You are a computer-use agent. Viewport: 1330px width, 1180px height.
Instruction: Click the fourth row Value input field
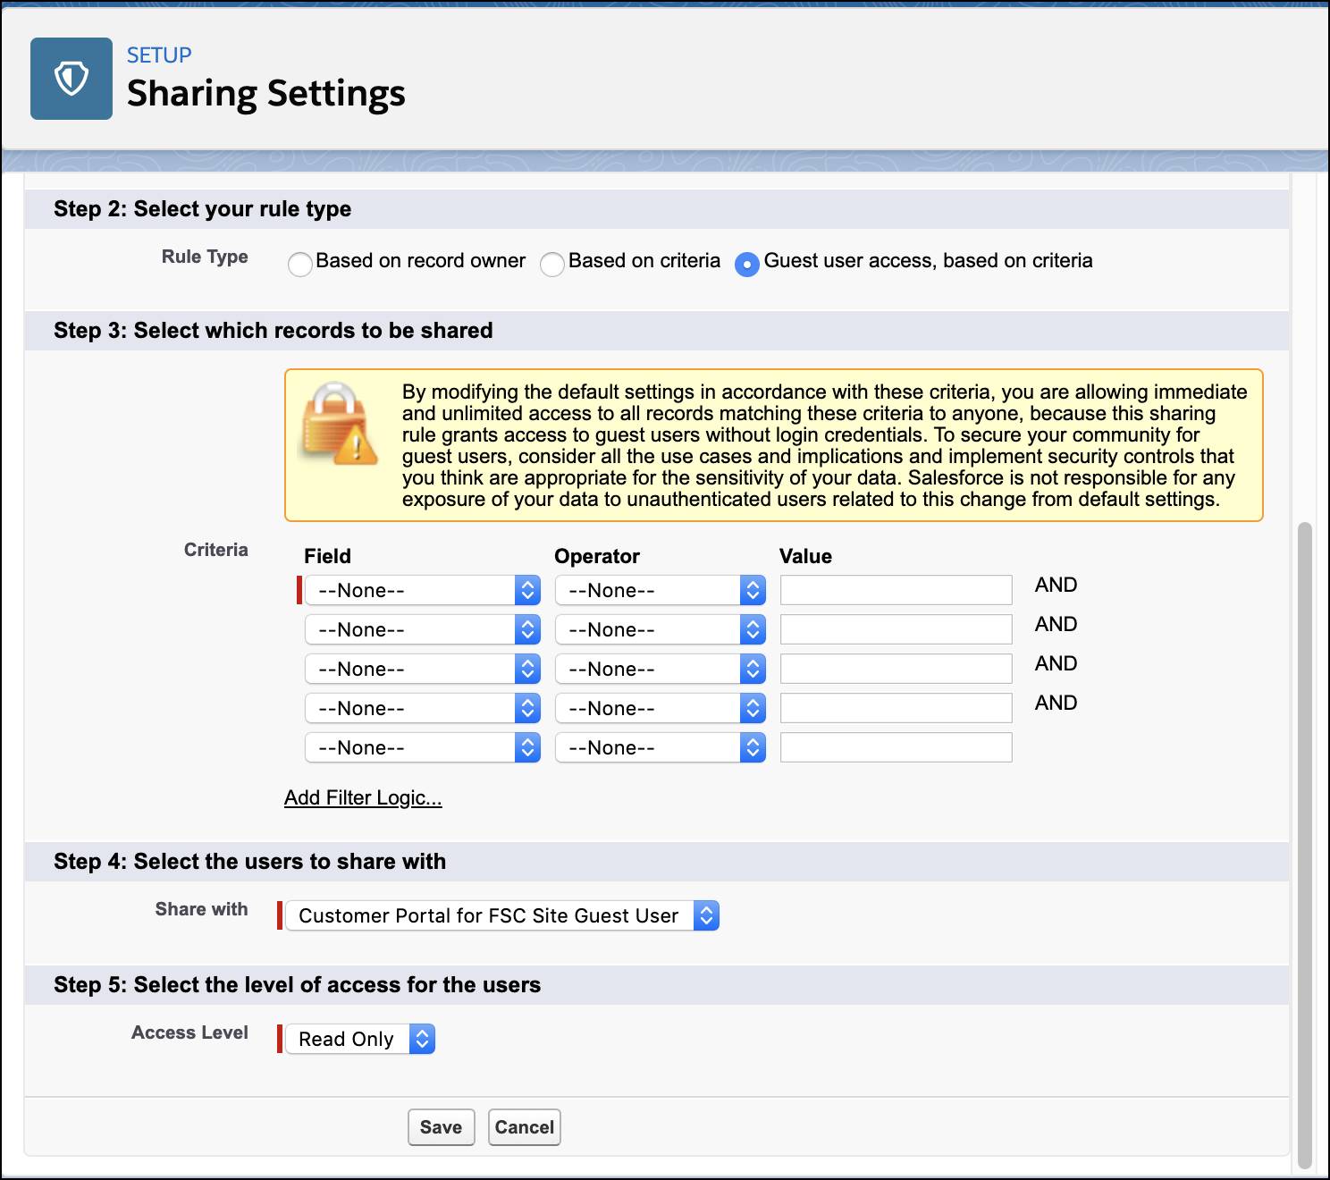896,708
